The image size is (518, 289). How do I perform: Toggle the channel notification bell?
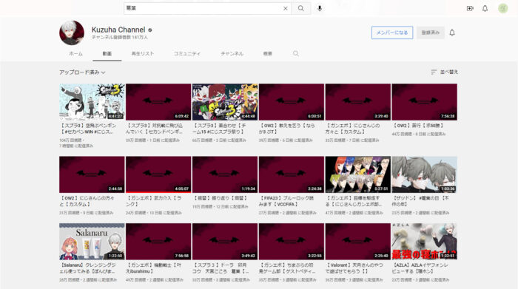click(452, 33)
